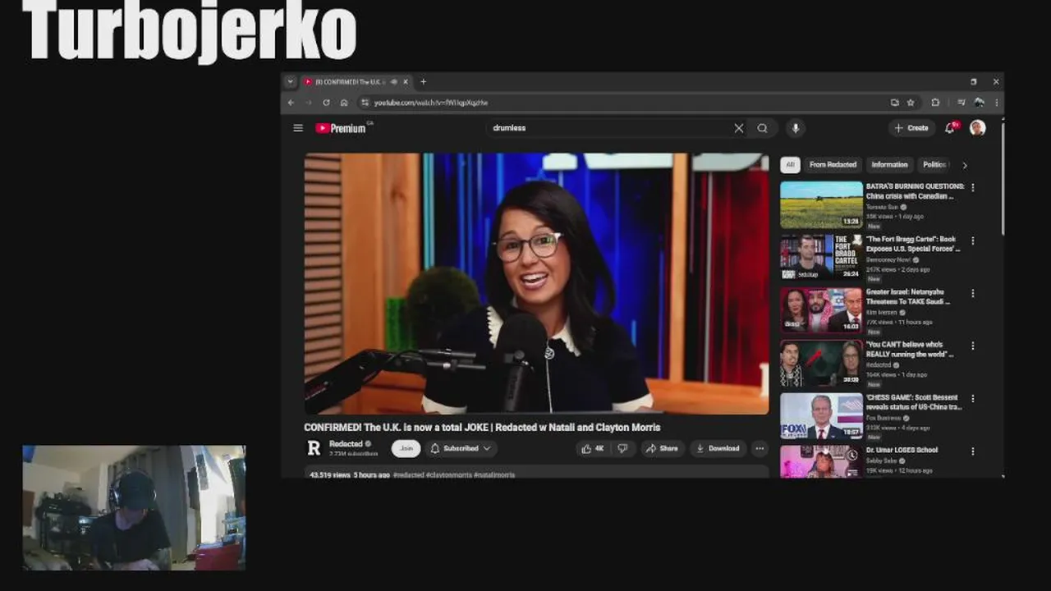This screenshot has width=1051, height=591.
Task: Select the Information filter chip
Action: pyautogui.click(x=889, y=165)
